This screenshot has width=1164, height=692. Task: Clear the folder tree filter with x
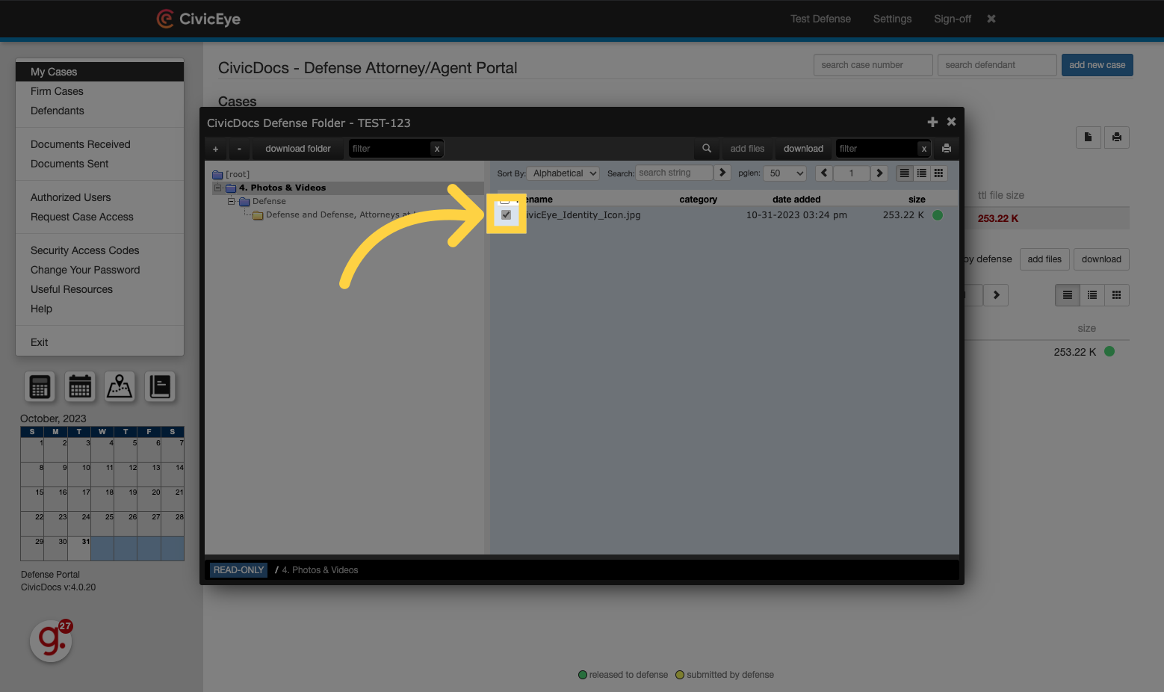(437, 149)
